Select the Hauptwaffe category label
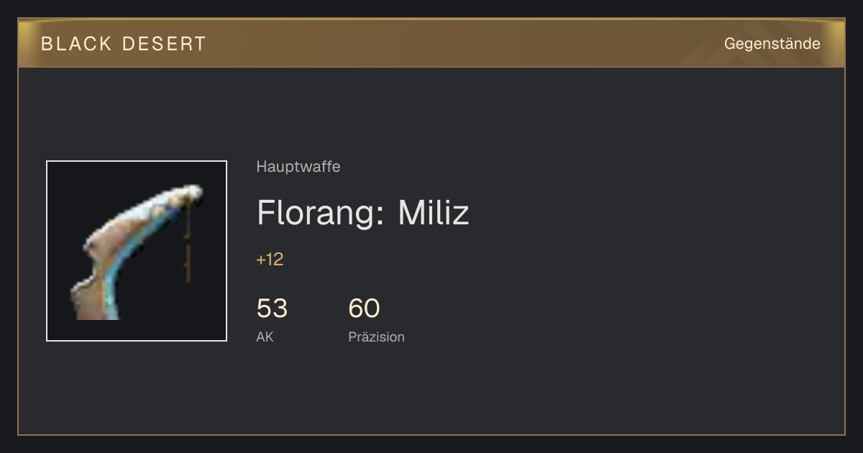863x453 pixels. pyautogui.click(x=298, y=167)
